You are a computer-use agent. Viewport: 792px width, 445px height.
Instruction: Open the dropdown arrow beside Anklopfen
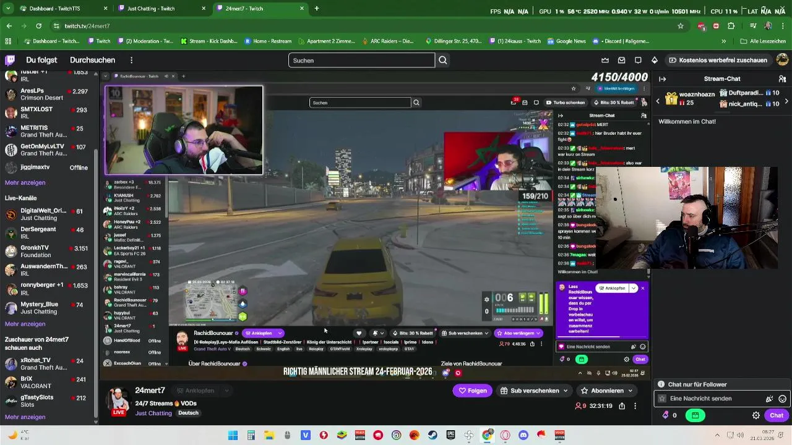(226, 391)
